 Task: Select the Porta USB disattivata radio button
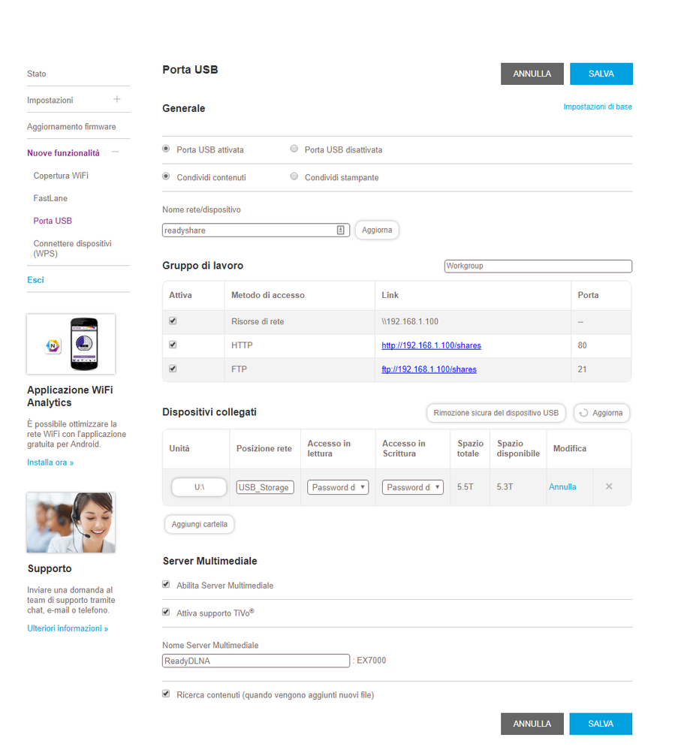coord(294,149)
